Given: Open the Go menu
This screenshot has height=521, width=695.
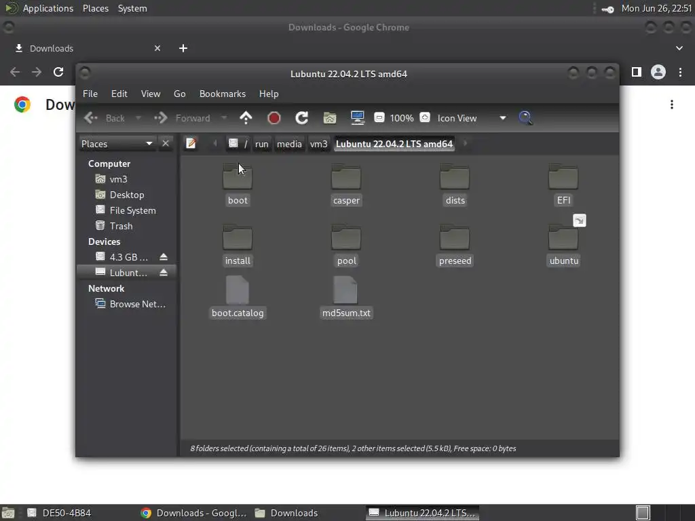Looking at the screenshot, I should 179,94.
